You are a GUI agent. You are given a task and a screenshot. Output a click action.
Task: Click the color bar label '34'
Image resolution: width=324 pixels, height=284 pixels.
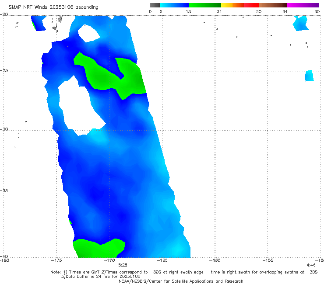pos(219,11)
